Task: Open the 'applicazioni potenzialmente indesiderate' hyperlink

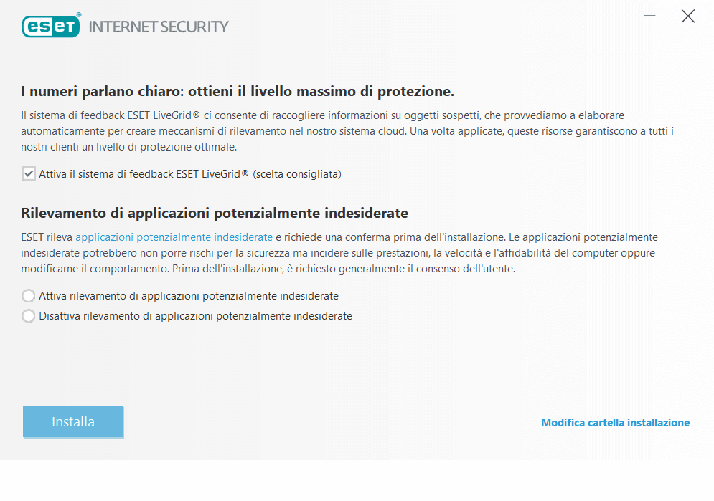Action: point(174,237)
